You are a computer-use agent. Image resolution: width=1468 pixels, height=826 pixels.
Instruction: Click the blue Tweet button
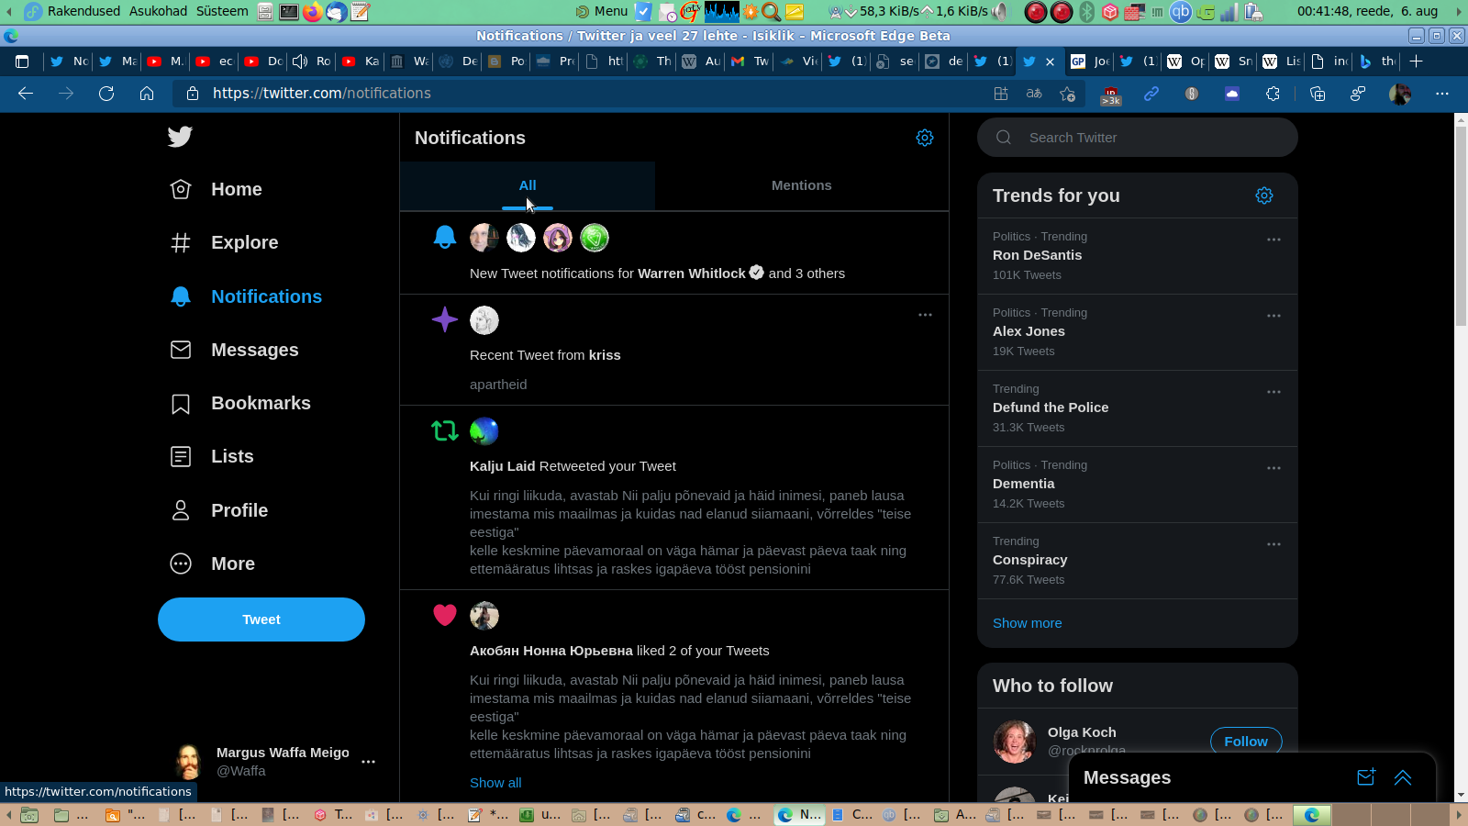click(261, 619)
